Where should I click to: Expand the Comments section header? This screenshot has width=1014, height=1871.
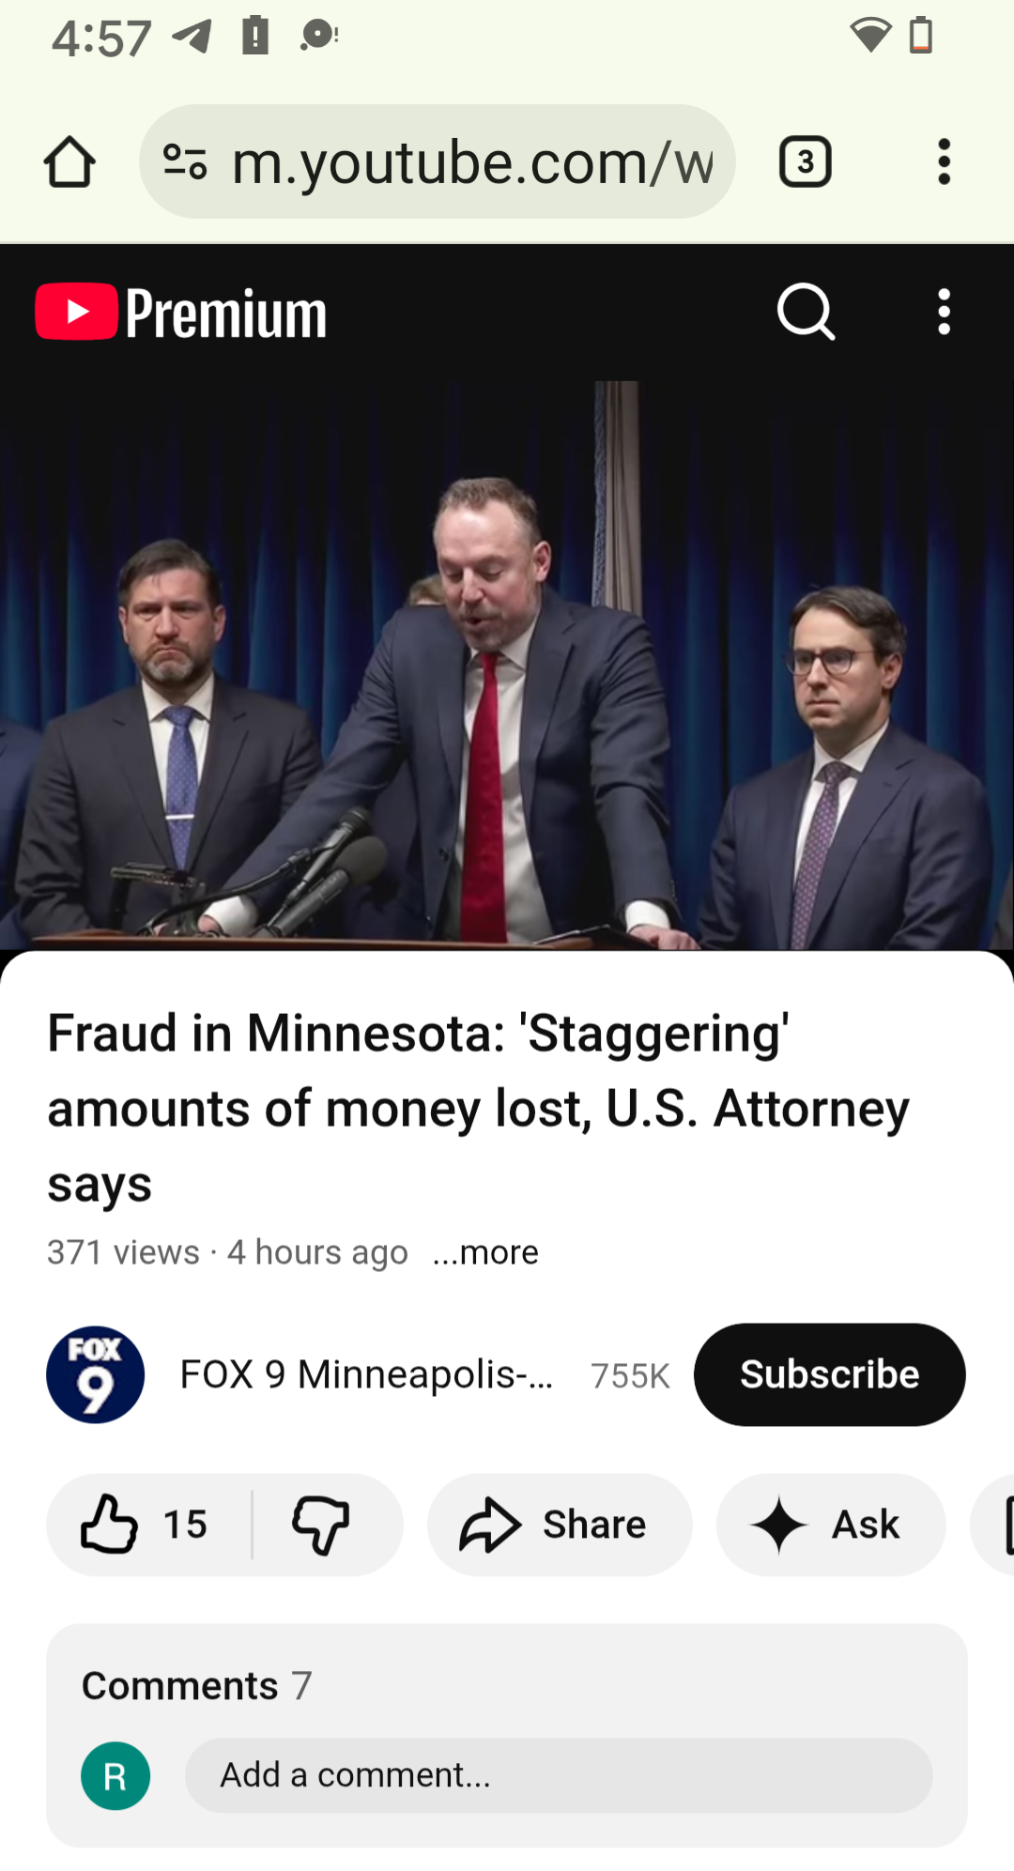coord(196,1686)
